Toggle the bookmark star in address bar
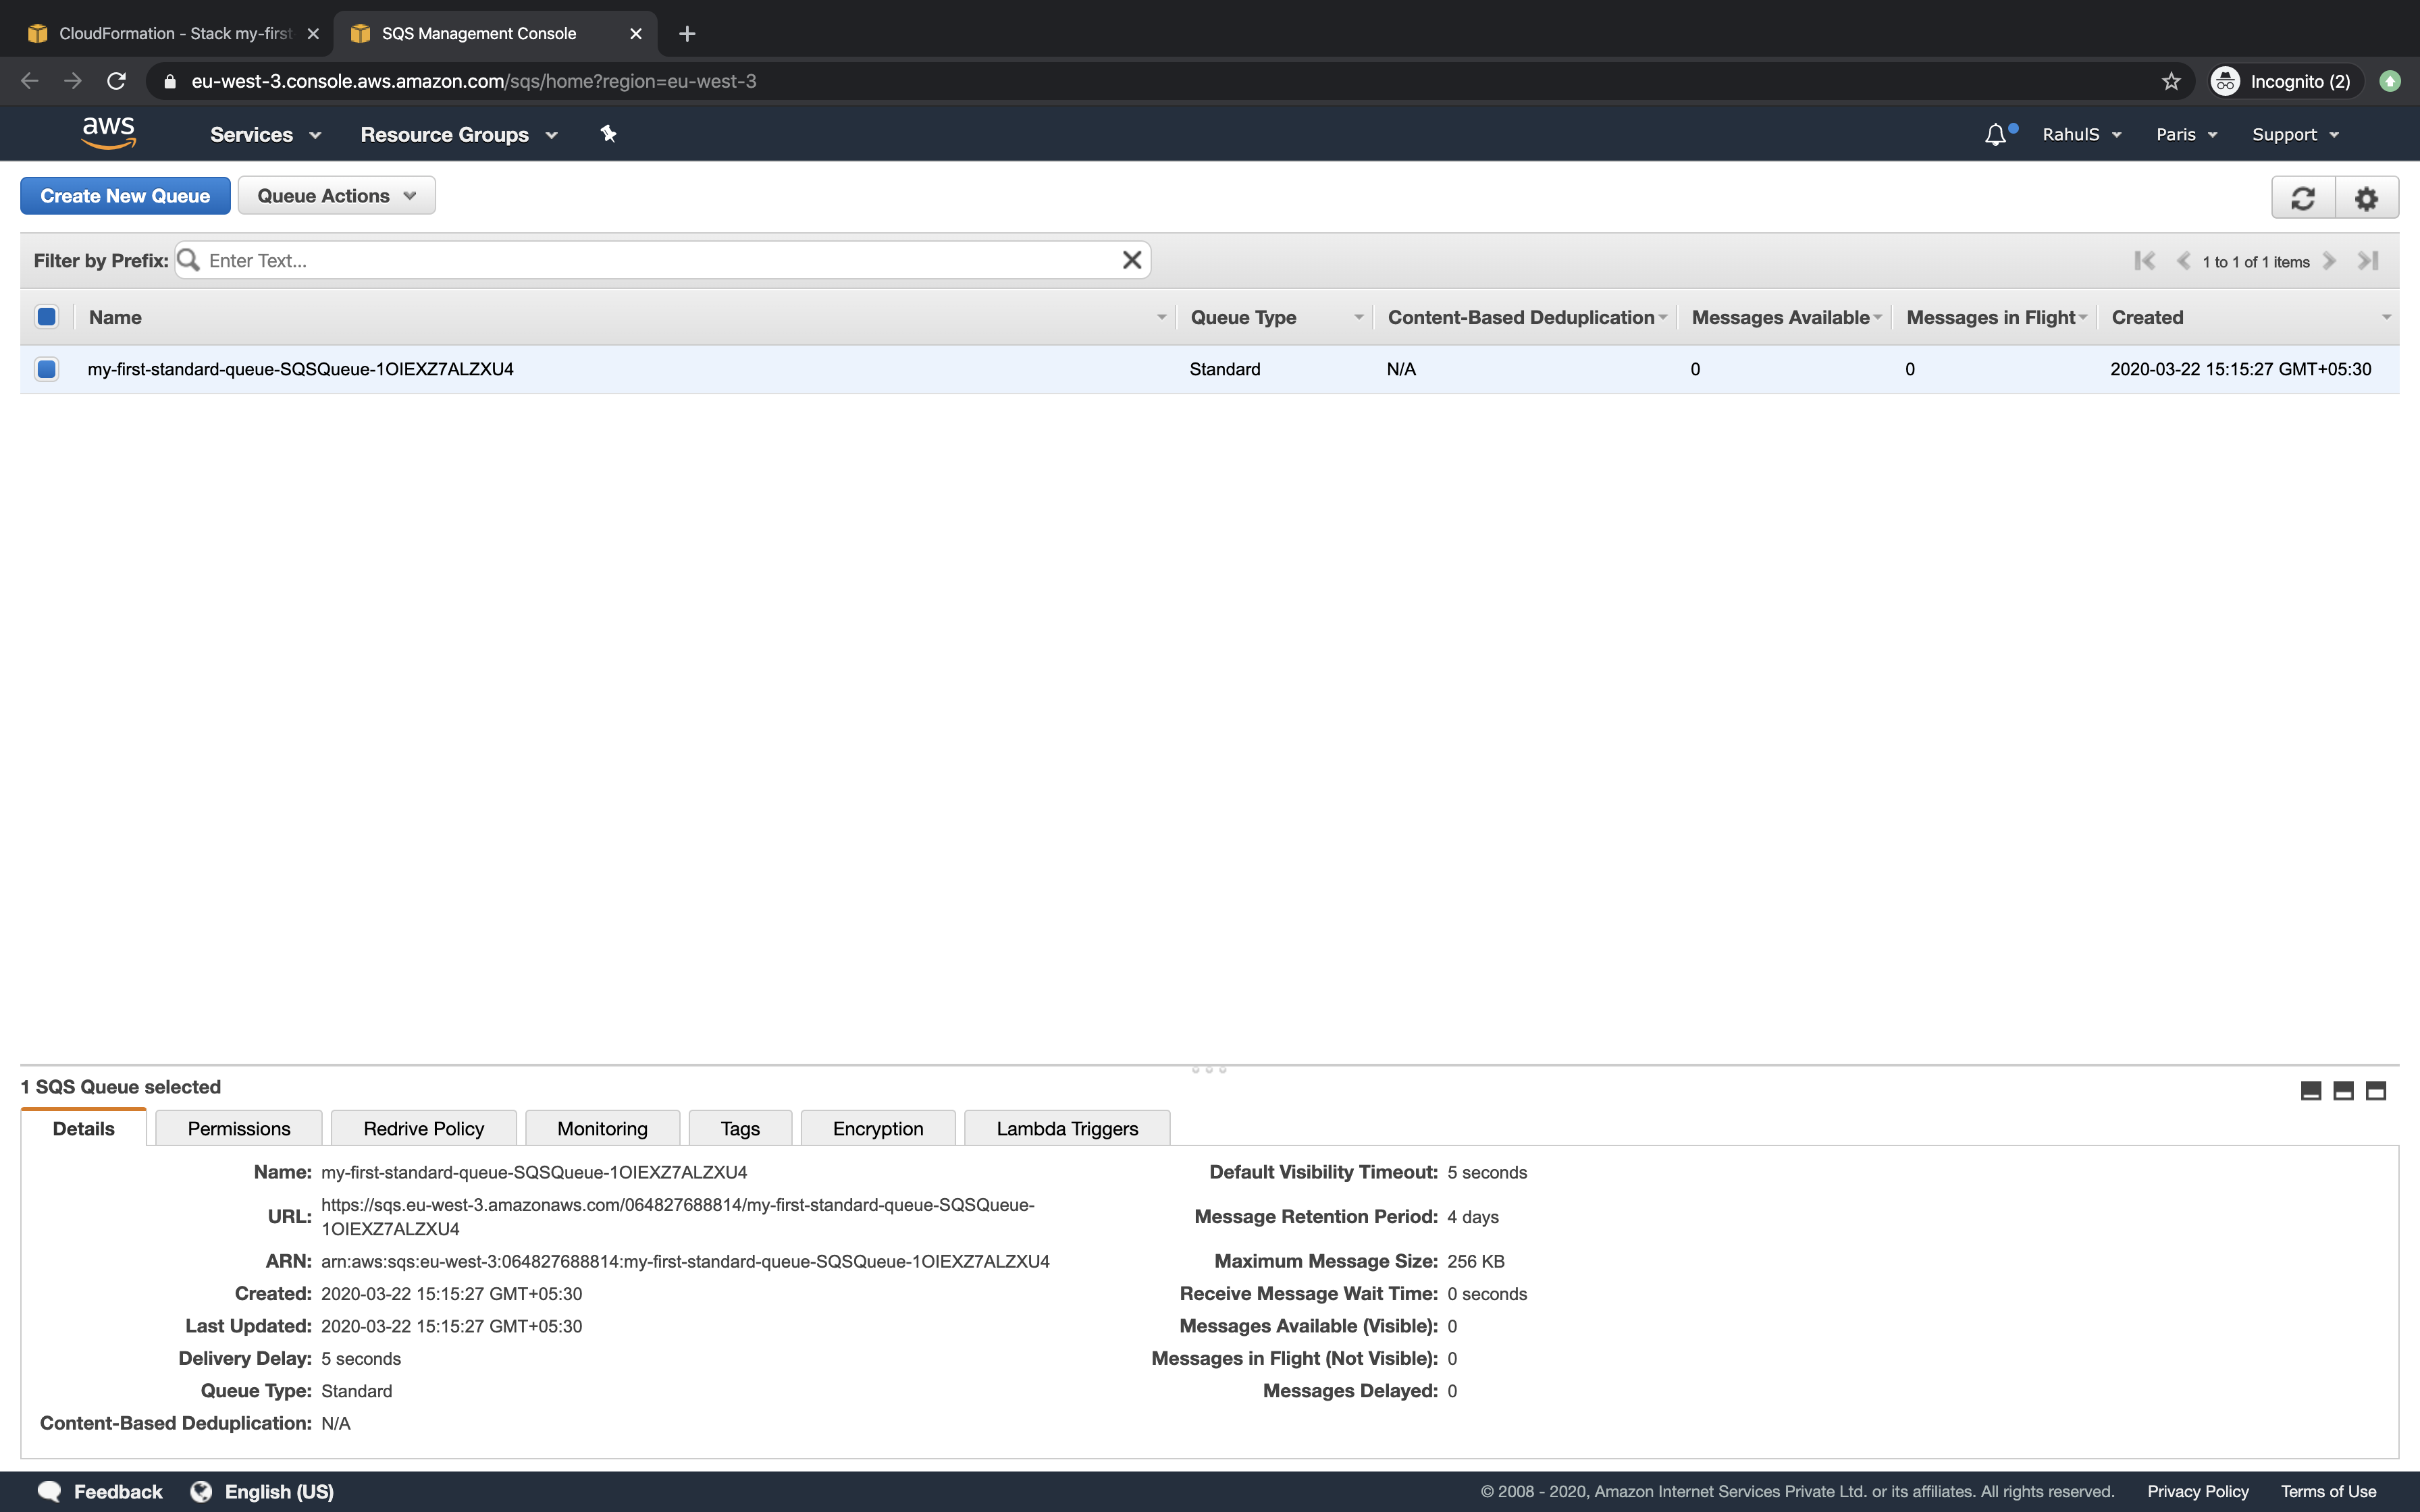This screenshot has width=2420, height=1512. [x=2170, y=81]
